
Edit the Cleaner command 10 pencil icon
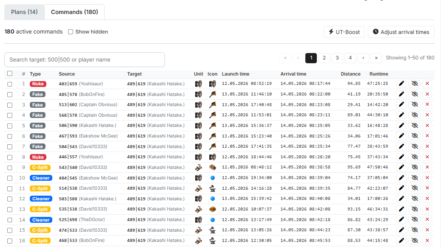click(401, 178)
